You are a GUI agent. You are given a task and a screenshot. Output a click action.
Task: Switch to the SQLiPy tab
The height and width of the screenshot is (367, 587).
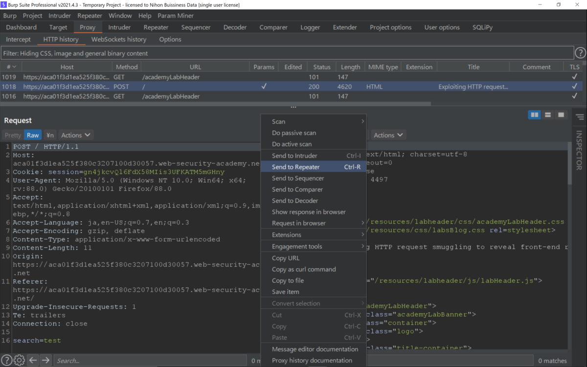click(x=482, y=27)
